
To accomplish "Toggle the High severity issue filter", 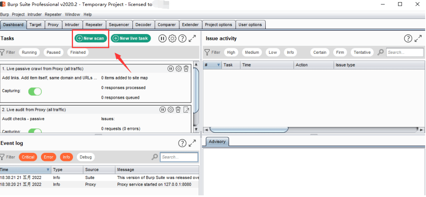I will [x=231, y=52].
